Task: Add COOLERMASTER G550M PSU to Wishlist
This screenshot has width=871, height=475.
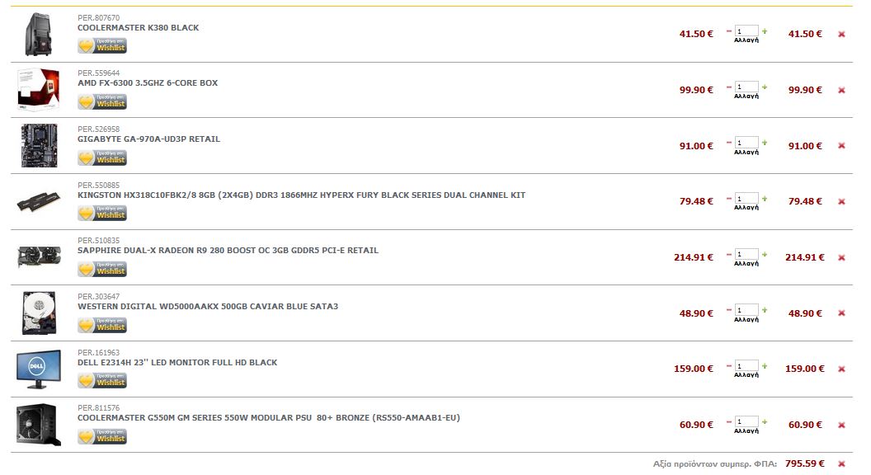Action: (102, 437)
